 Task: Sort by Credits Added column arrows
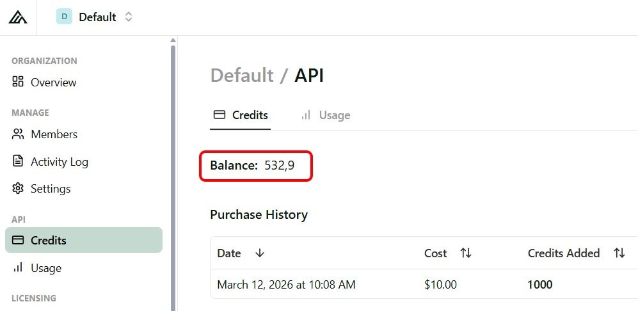point(619,253)
